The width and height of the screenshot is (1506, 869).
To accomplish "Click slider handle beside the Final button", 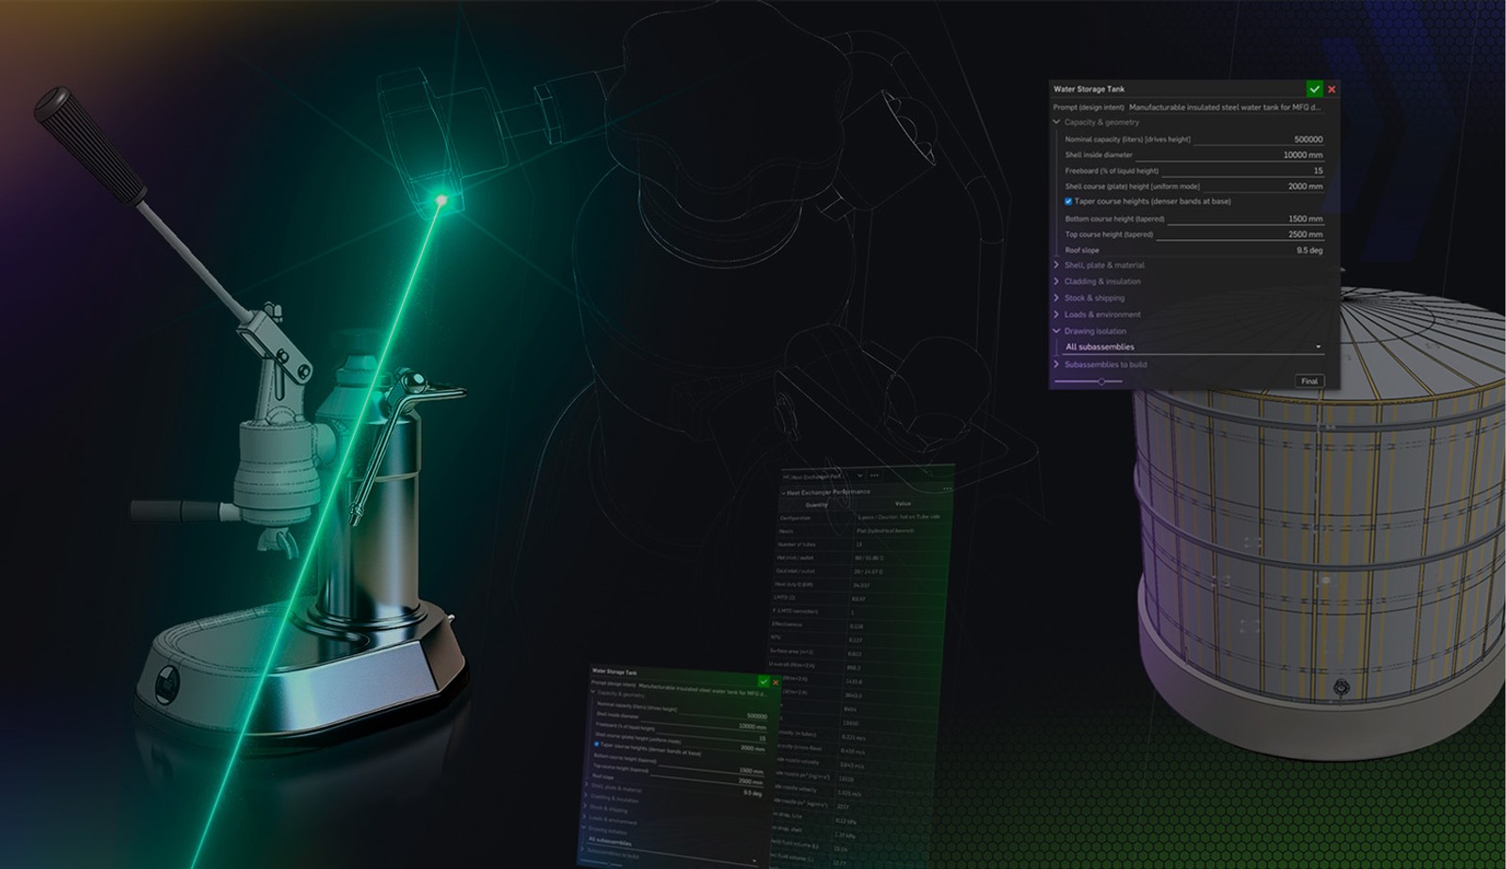I will 1101,381.
